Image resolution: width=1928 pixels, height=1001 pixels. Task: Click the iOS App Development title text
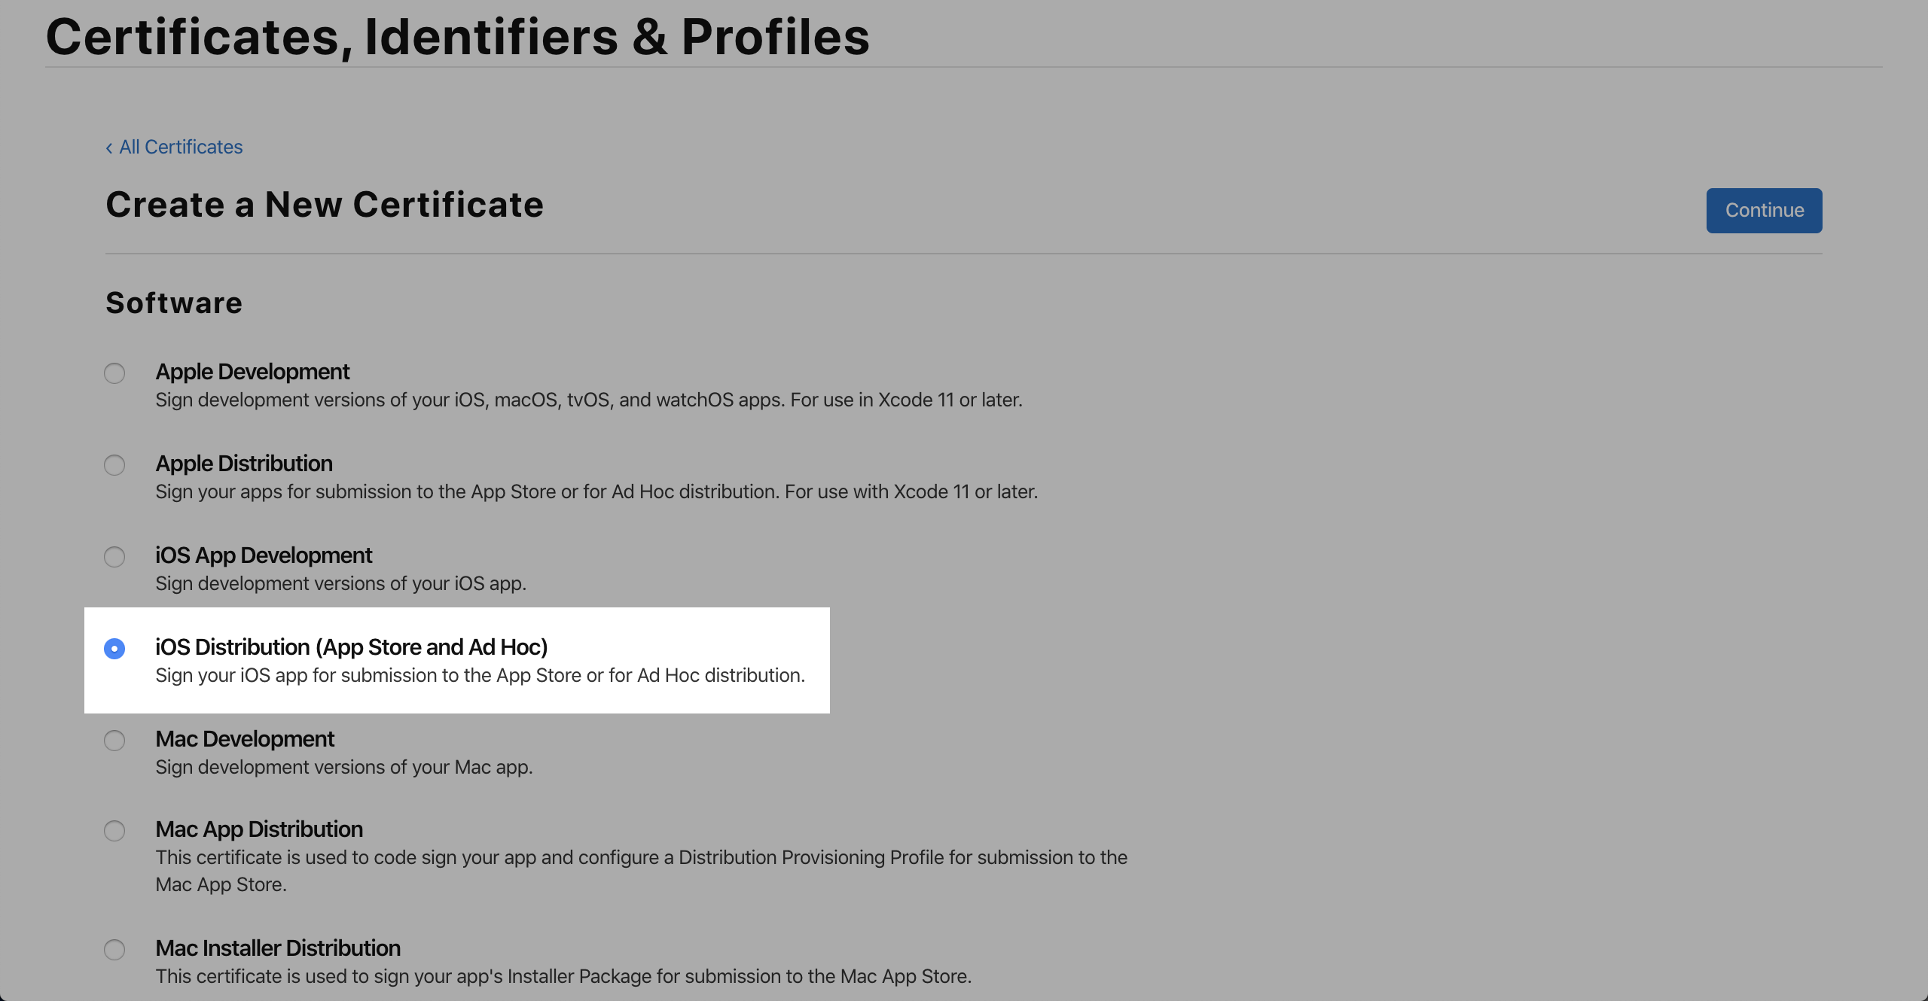tap(264, 555)
